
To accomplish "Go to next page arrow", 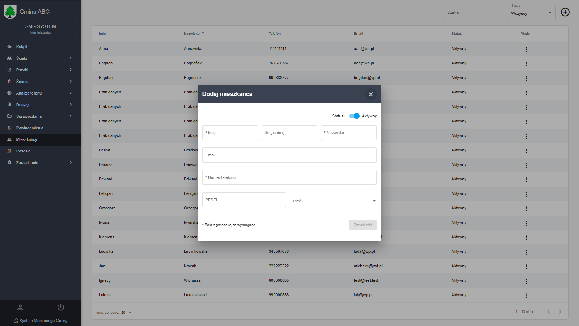I will click(560, 312).
